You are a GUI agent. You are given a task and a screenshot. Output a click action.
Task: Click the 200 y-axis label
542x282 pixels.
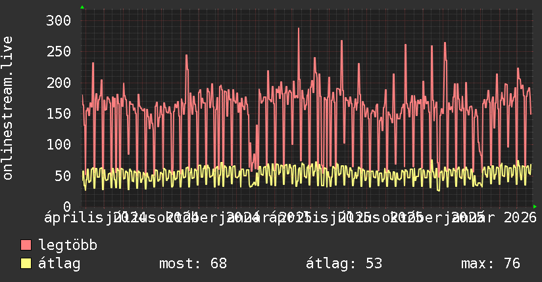tap(59, 83)
